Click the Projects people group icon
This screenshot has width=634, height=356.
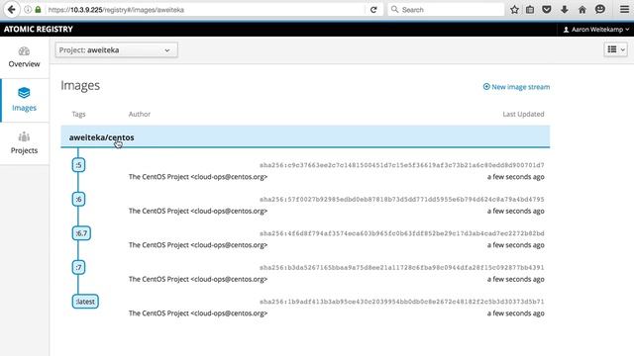24,136
